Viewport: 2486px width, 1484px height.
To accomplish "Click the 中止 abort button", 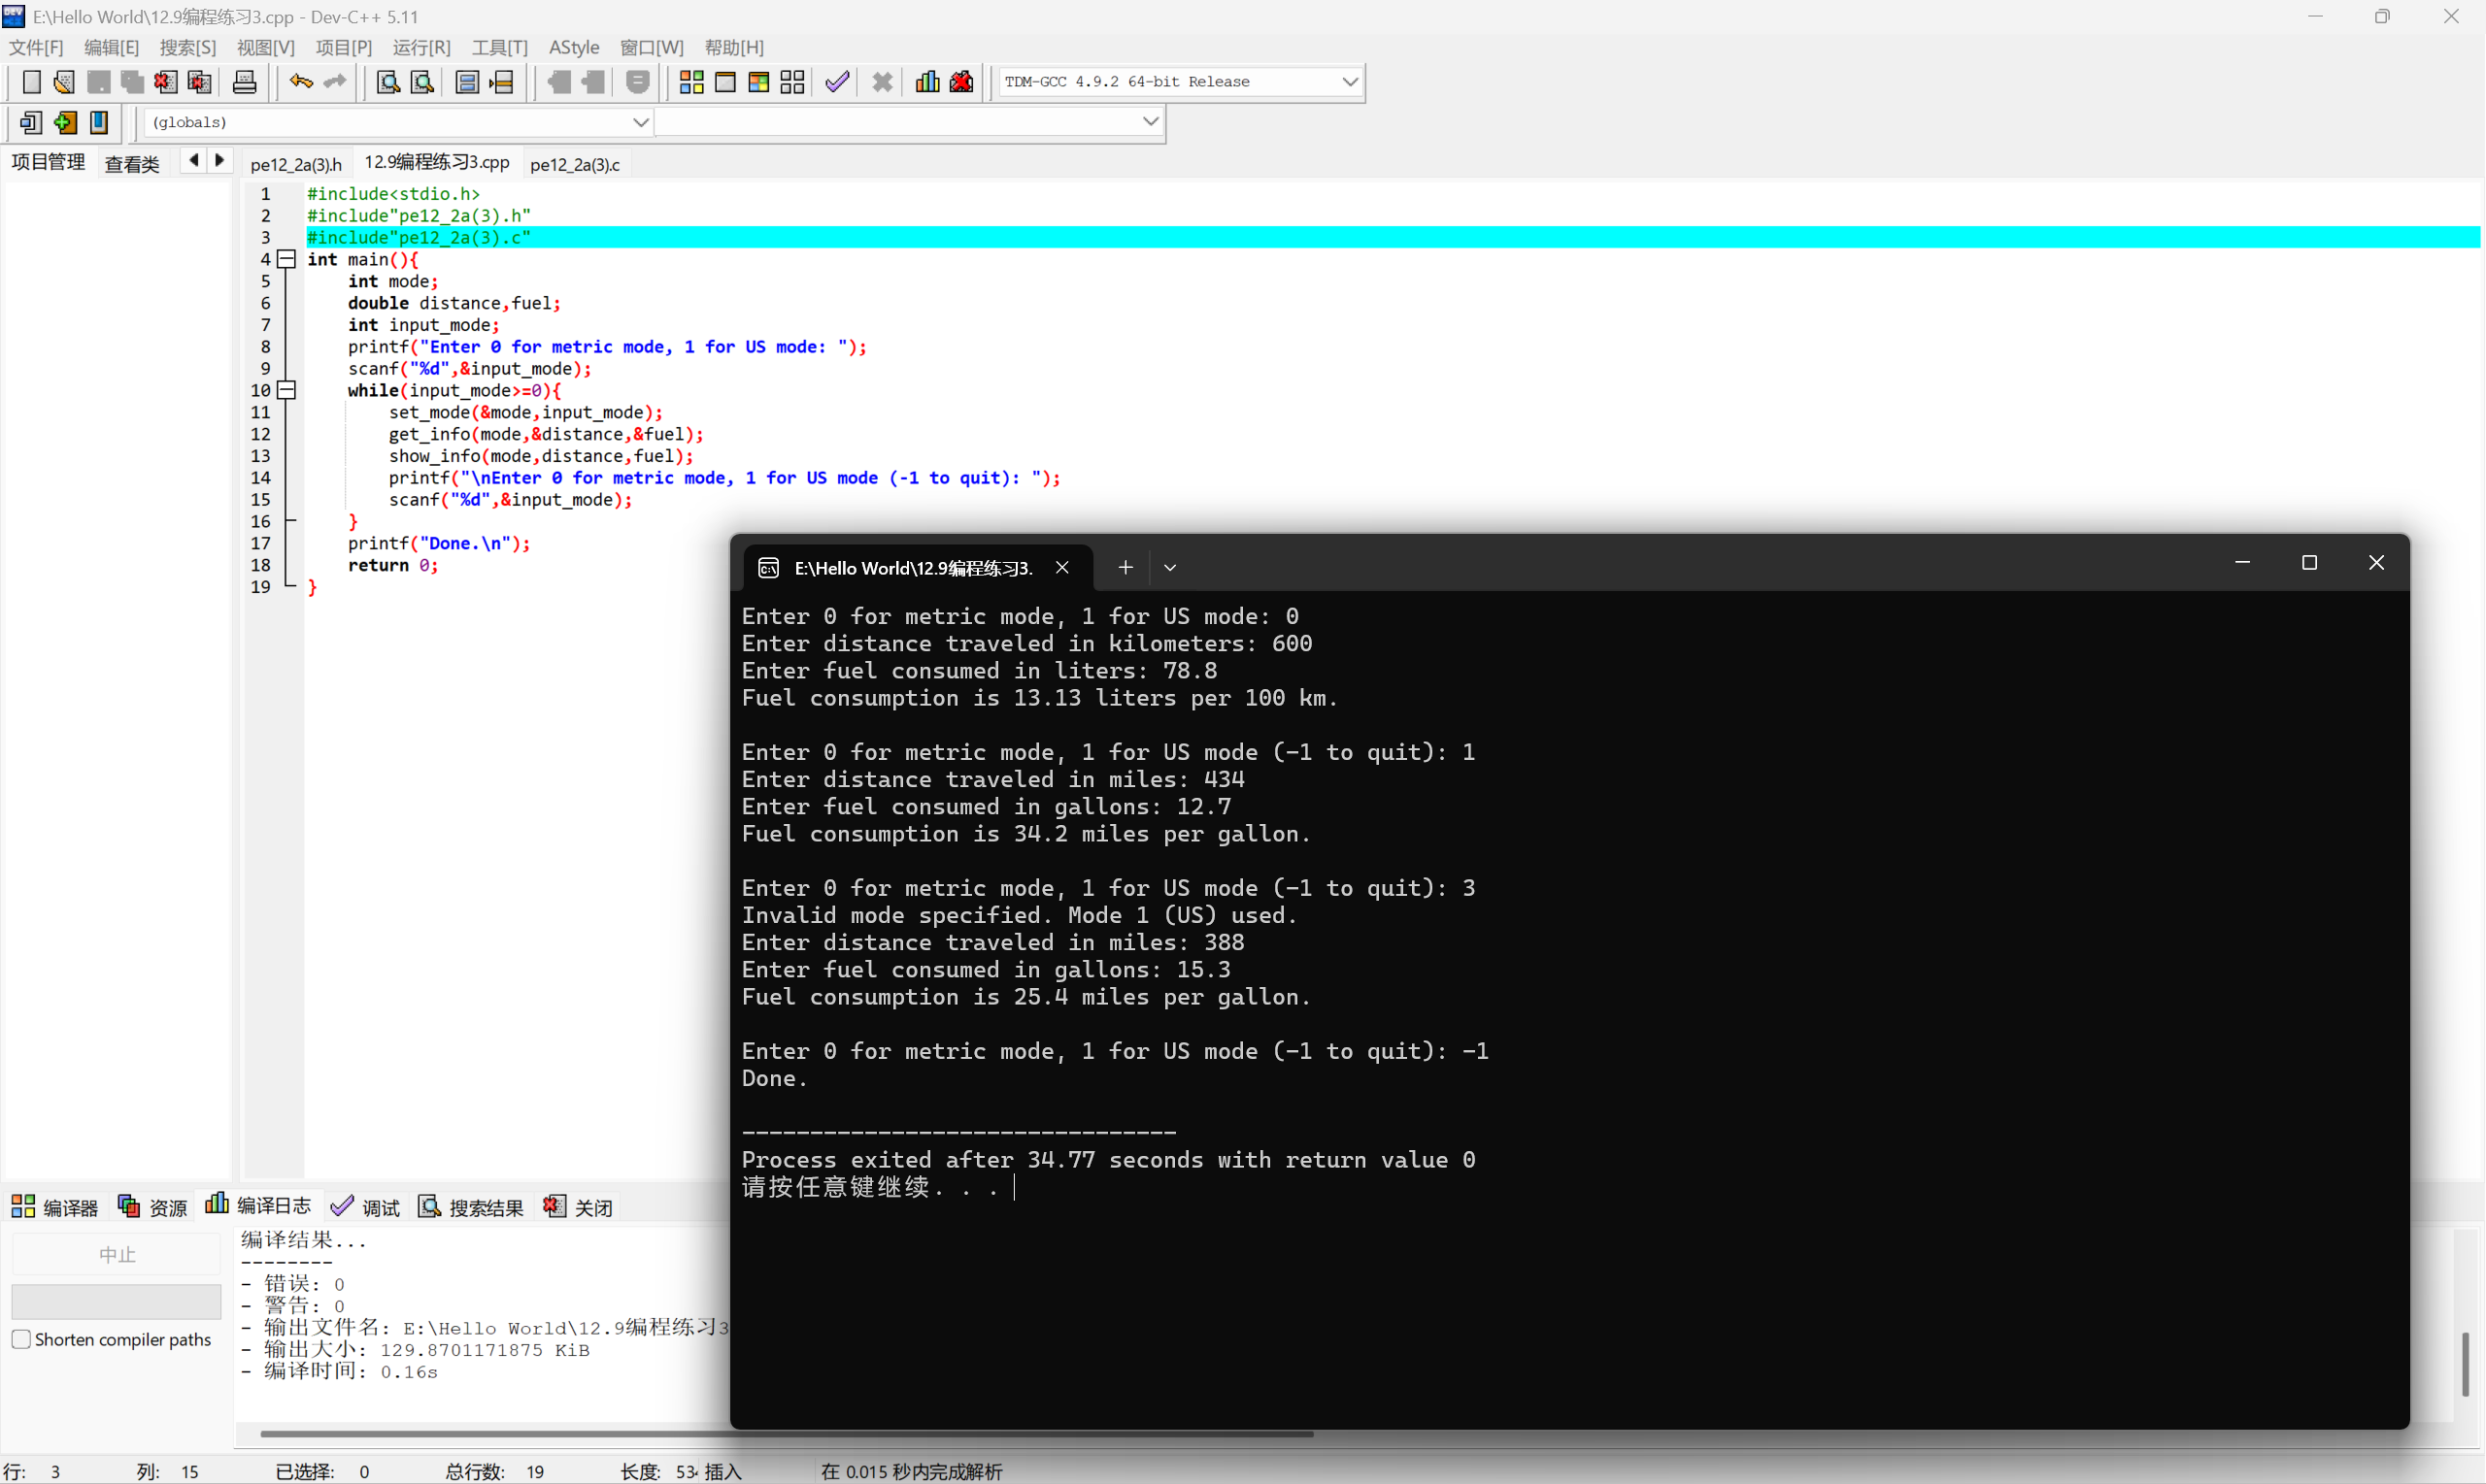I will coord(117,1254).
